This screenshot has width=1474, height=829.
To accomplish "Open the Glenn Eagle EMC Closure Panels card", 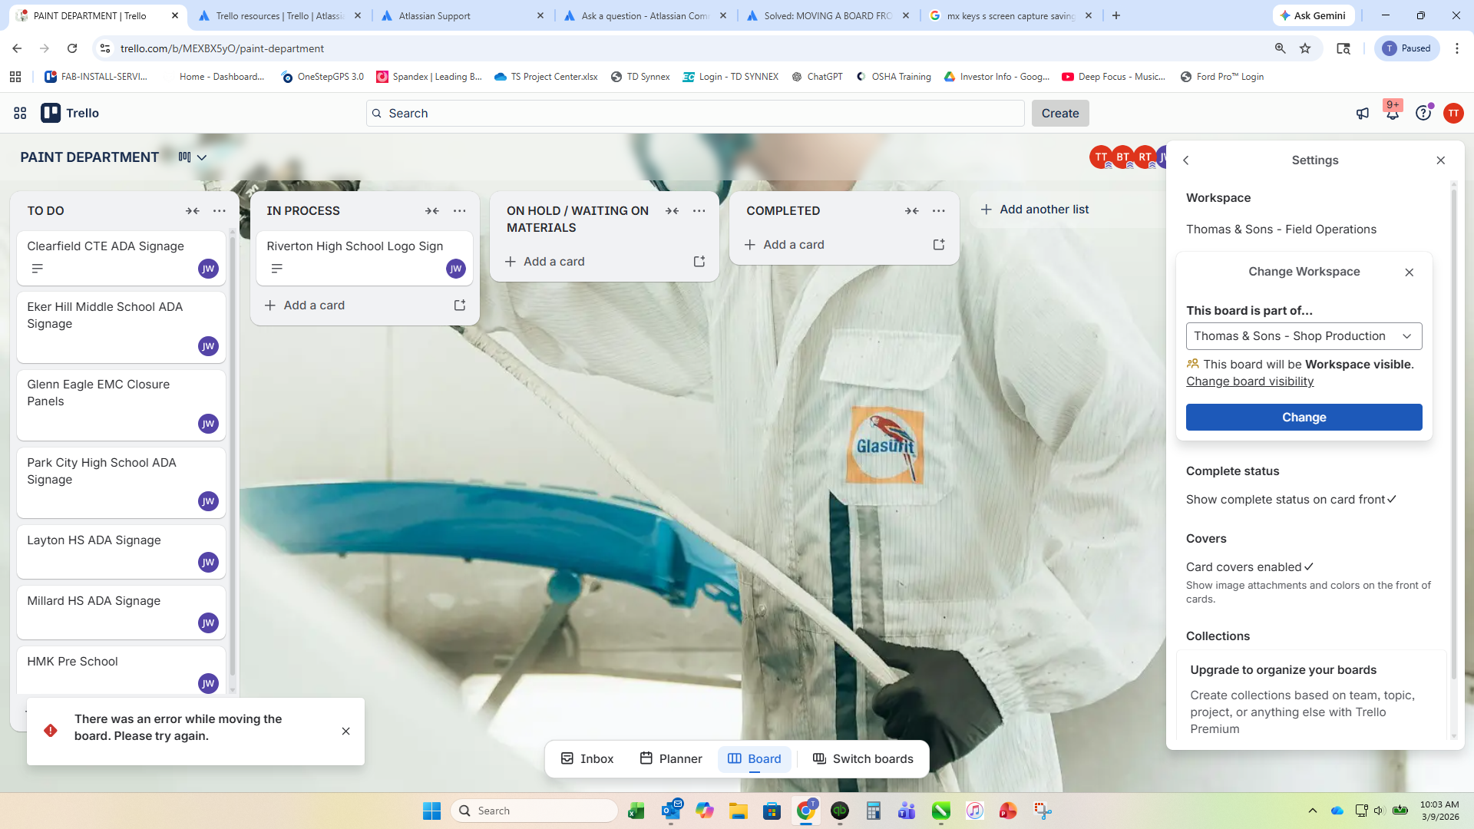I will tap(121, 405).
